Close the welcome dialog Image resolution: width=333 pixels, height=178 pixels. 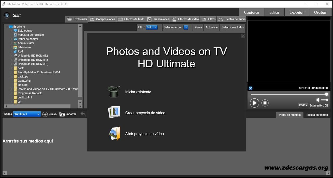coord(243,36)
